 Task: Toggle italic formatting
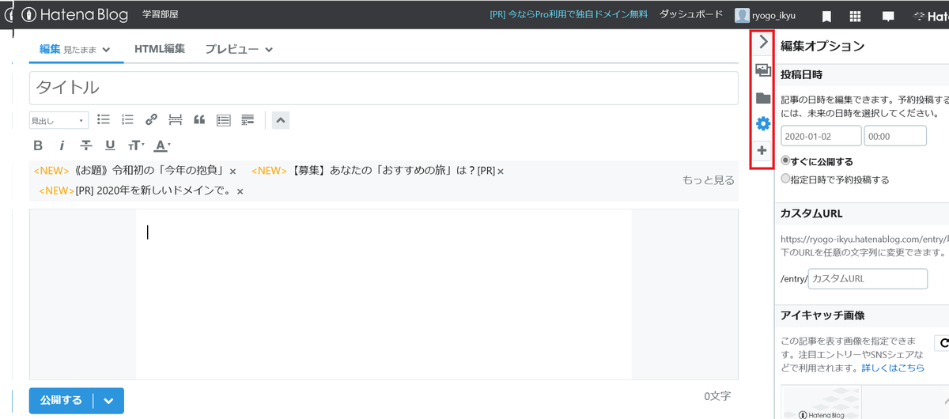[62, 145]
